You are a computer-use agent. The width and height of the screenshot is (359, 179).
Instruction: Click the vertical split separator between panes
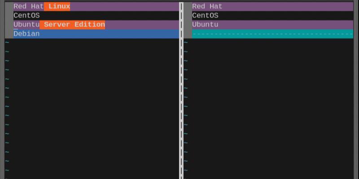(181, 90)
